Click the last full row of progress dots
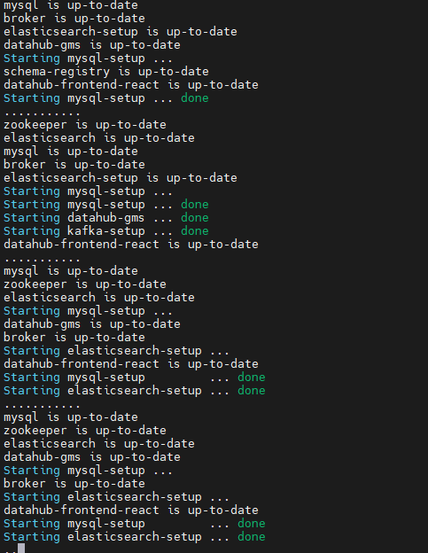428x553 pixels. [43, 406]
